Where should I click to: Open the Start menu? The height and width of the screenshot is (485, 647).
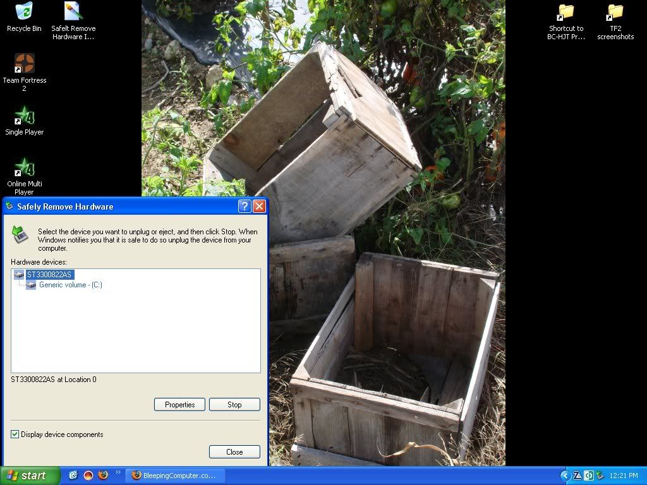click(30, 476)
